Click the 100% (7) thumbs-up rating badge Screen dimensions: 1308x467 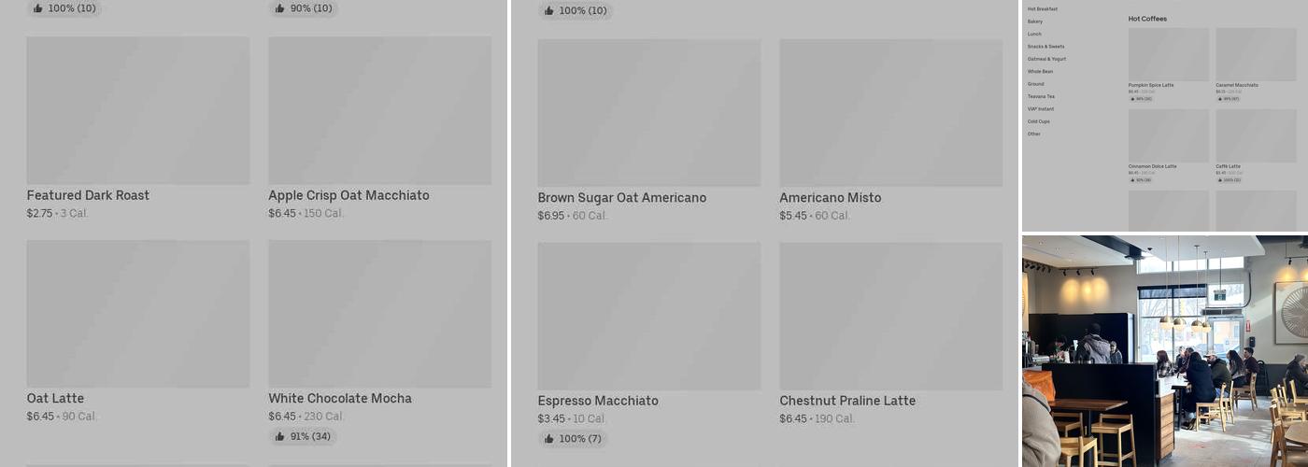[573, 439]
